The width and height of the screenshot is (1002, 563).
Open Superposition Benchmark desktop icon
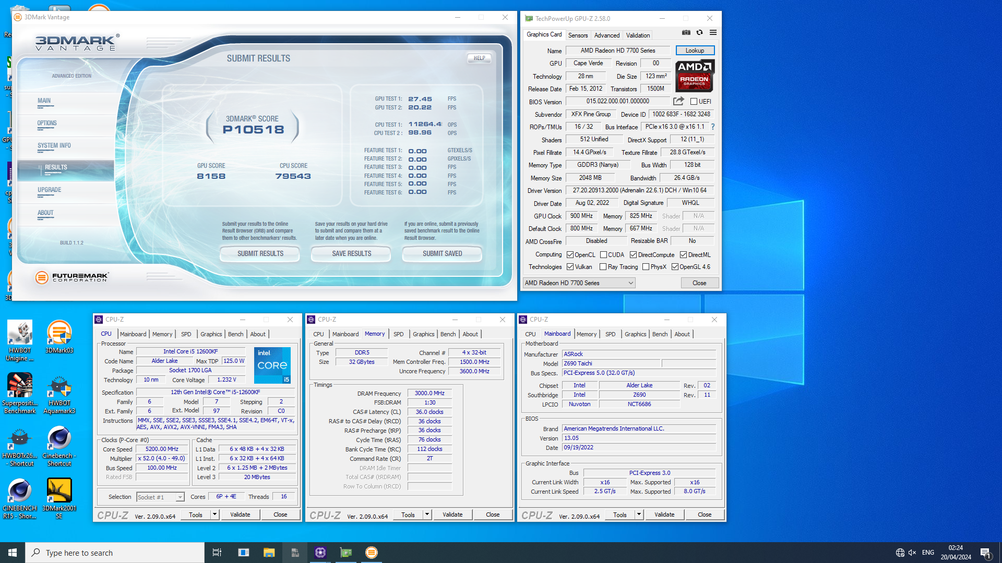[x=20, y=394]
